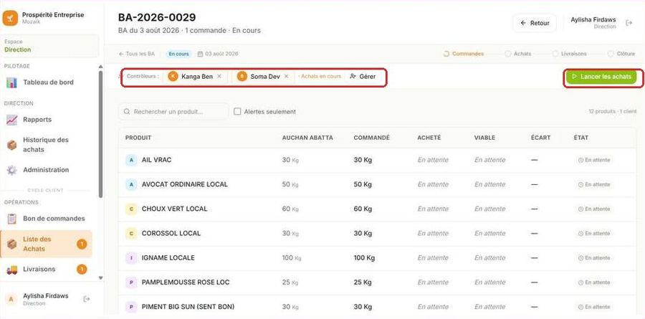The width and height of the screenshot is (645, 319).
Task: Select the Commandes step
Action: pos(463,54)
